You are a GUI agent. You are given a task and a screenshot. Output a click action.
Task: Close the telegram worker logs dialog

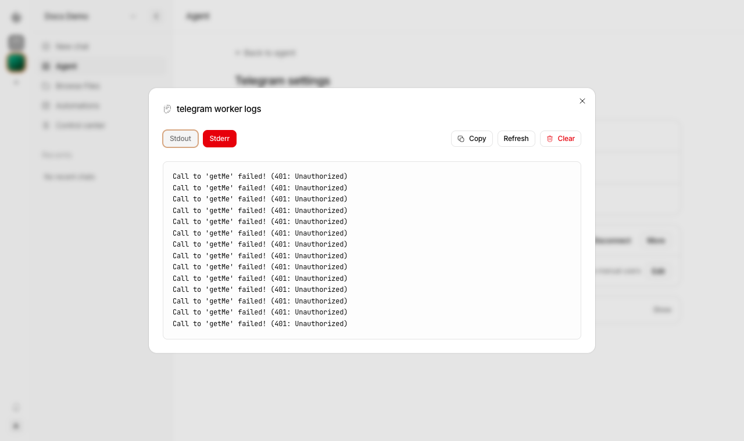582,101
